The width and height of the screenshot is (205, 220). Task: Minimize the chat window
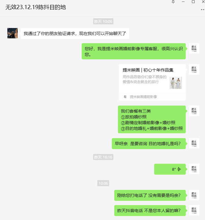(x=183, y=2)
